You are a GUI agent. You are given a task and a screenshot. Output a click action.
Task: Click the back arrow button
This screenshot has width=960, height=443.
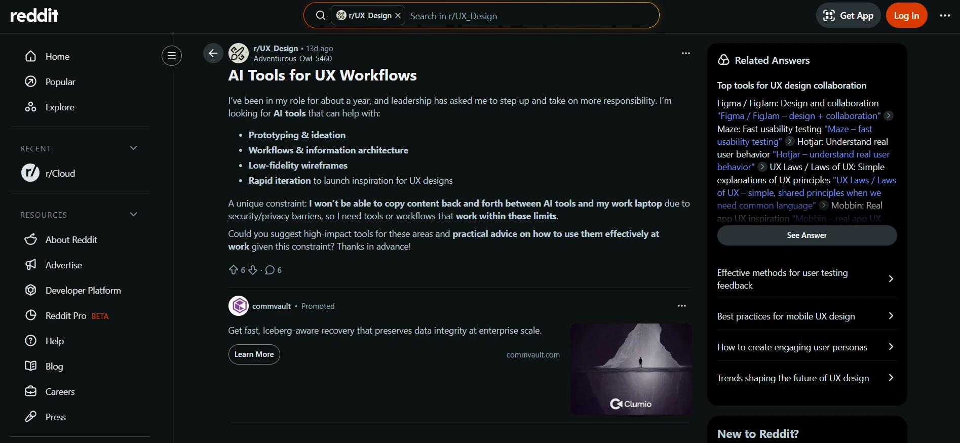coord(213,53)
